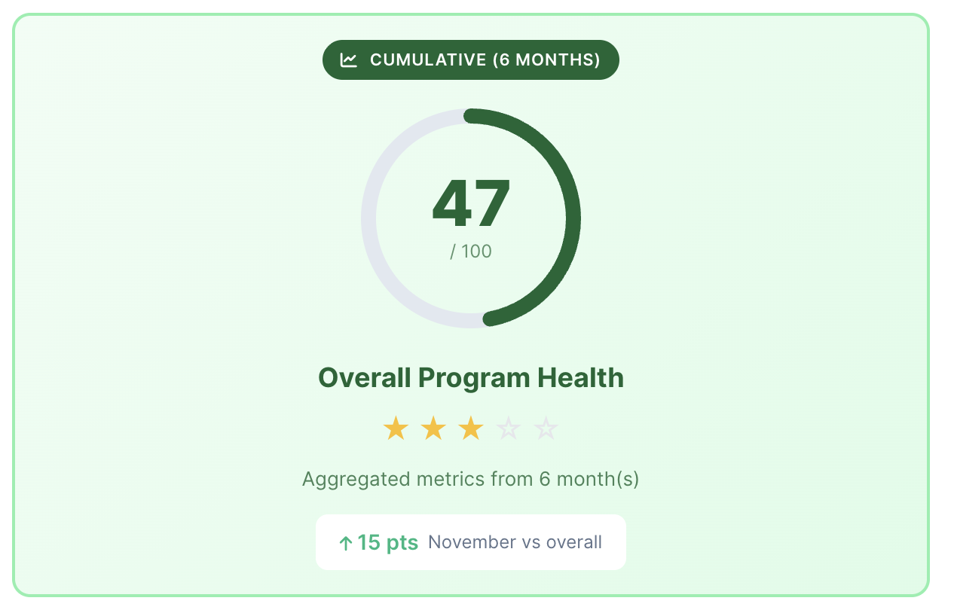Click the fourth empty rating star
Image resolution: width=954 pixels, height=613 pixels.
coord(509,428)
